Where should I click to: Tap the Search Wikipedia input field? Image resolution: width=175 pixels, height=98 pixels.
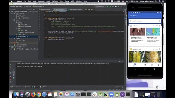click(x=145, y=21)
